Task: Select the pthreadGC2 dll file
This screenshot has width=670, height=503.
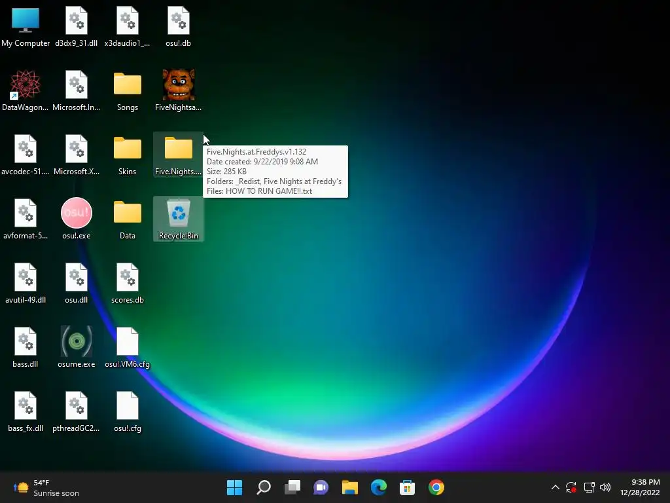Action: click(76, 411)
